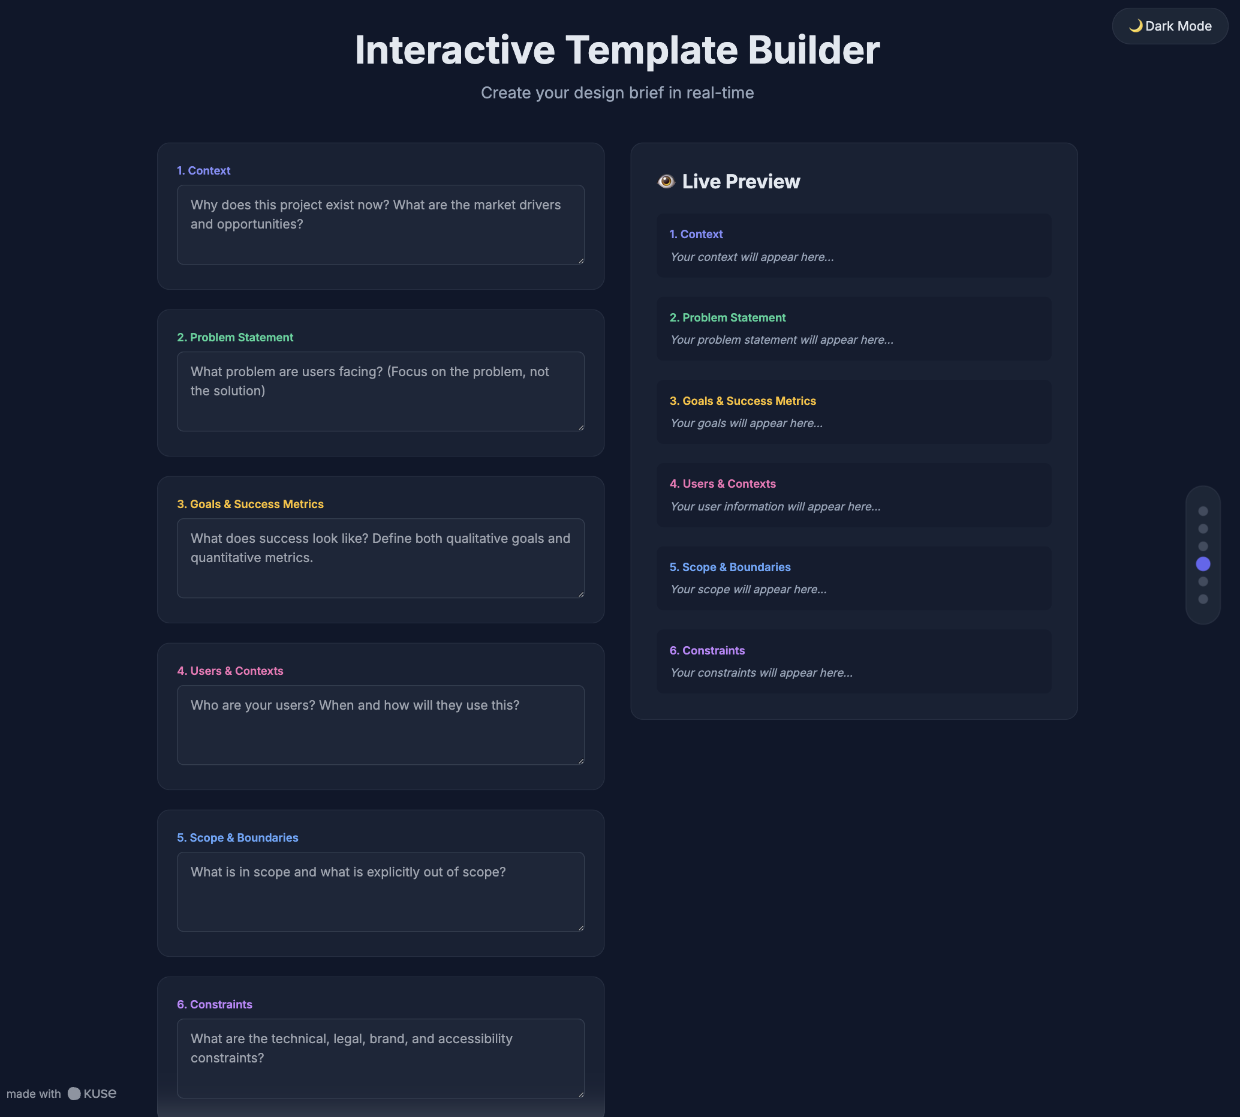Click the bottom scroll indicator dot

click(1202, 600)
